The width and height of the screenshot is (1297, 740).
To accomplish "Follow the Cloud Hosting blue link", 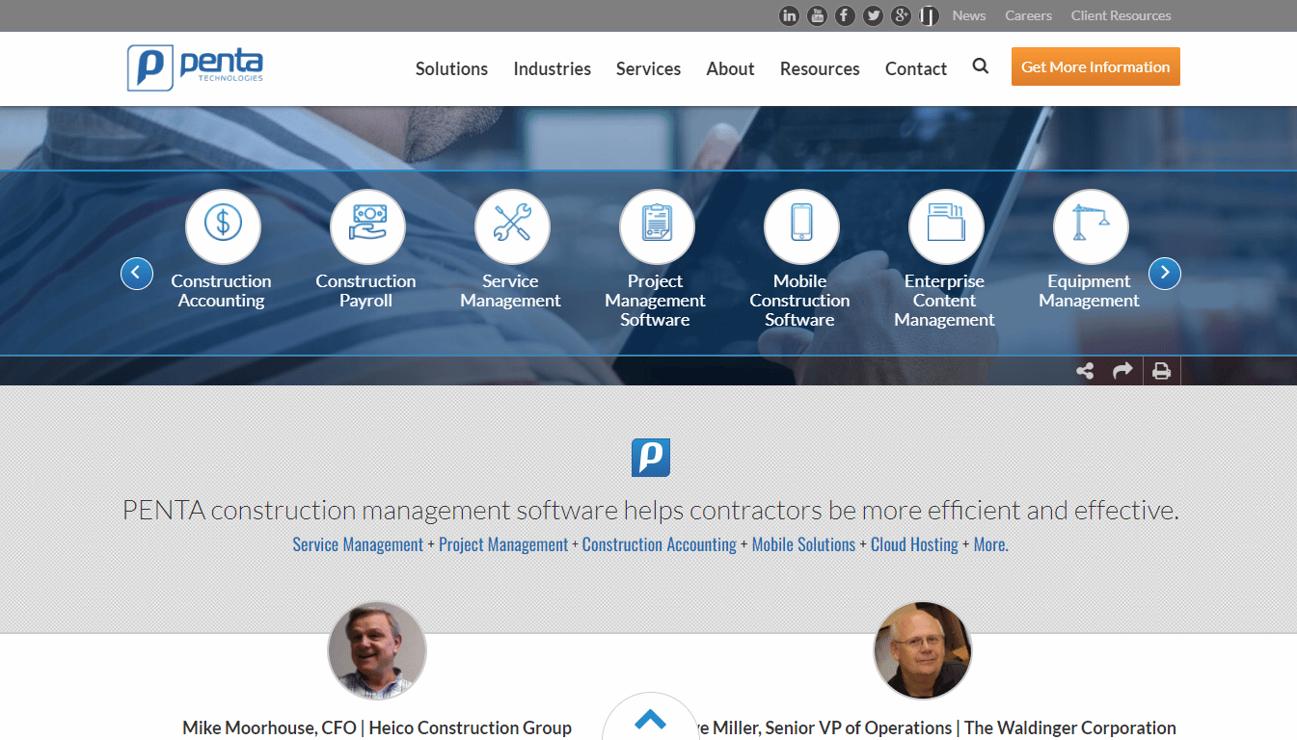I will [914, 544].
